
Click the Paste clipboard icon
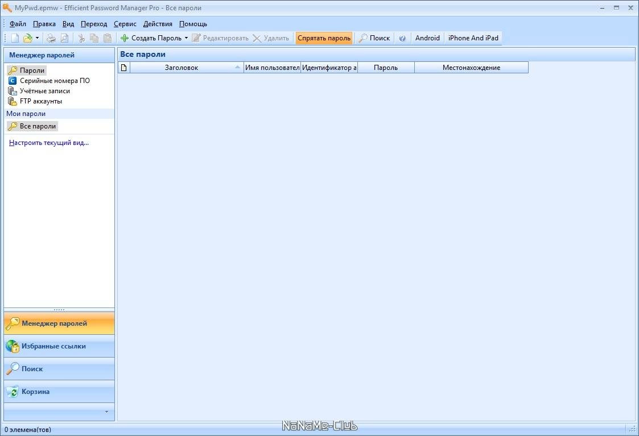click(x=108, y=38)
